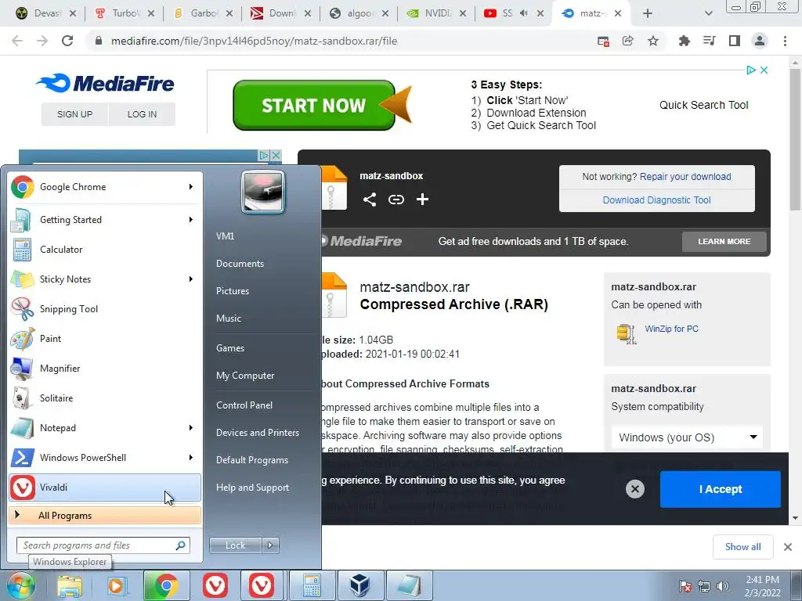Copy link with the chain icon
This screenshot has width=802, height=601.
(x=396, y=200)
